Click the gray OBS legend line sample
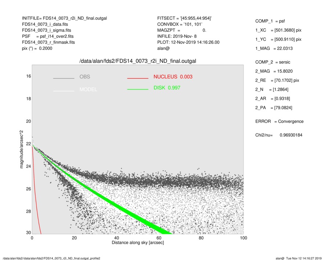 64,78
